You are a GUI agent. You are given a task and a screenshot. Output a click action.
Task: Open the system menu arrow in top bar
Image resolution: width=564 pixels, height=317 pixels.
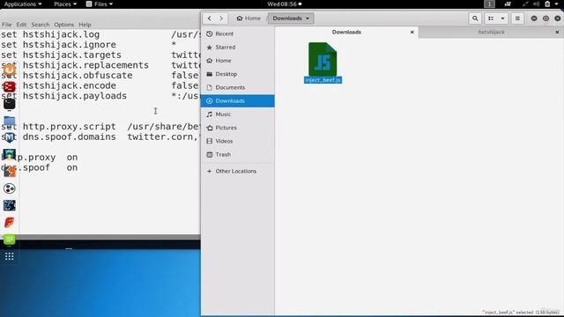coord(556,4)
